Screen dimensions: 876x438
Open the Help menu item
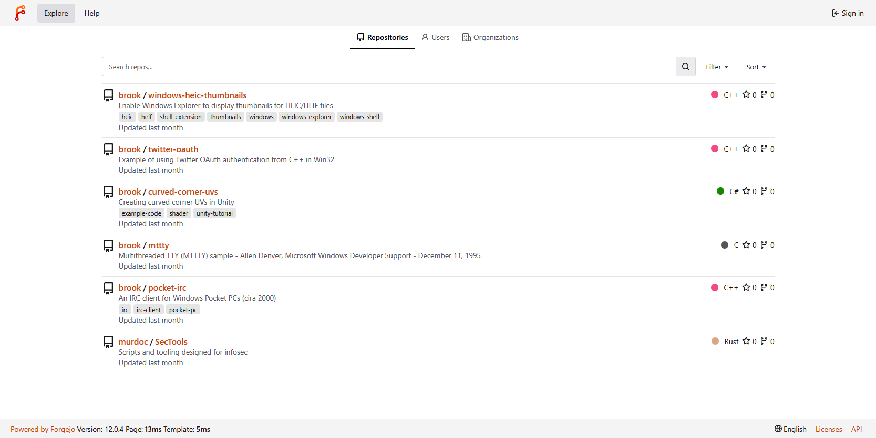92,13
